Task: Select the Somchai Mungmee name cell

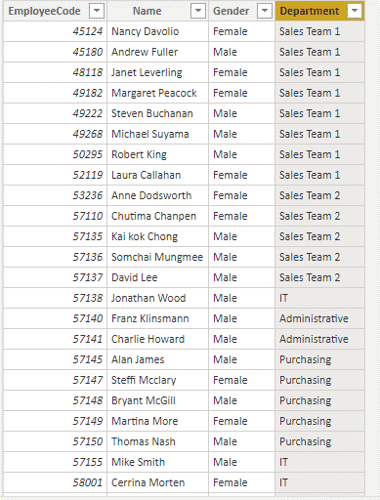Action: click(x=157, y=257)
